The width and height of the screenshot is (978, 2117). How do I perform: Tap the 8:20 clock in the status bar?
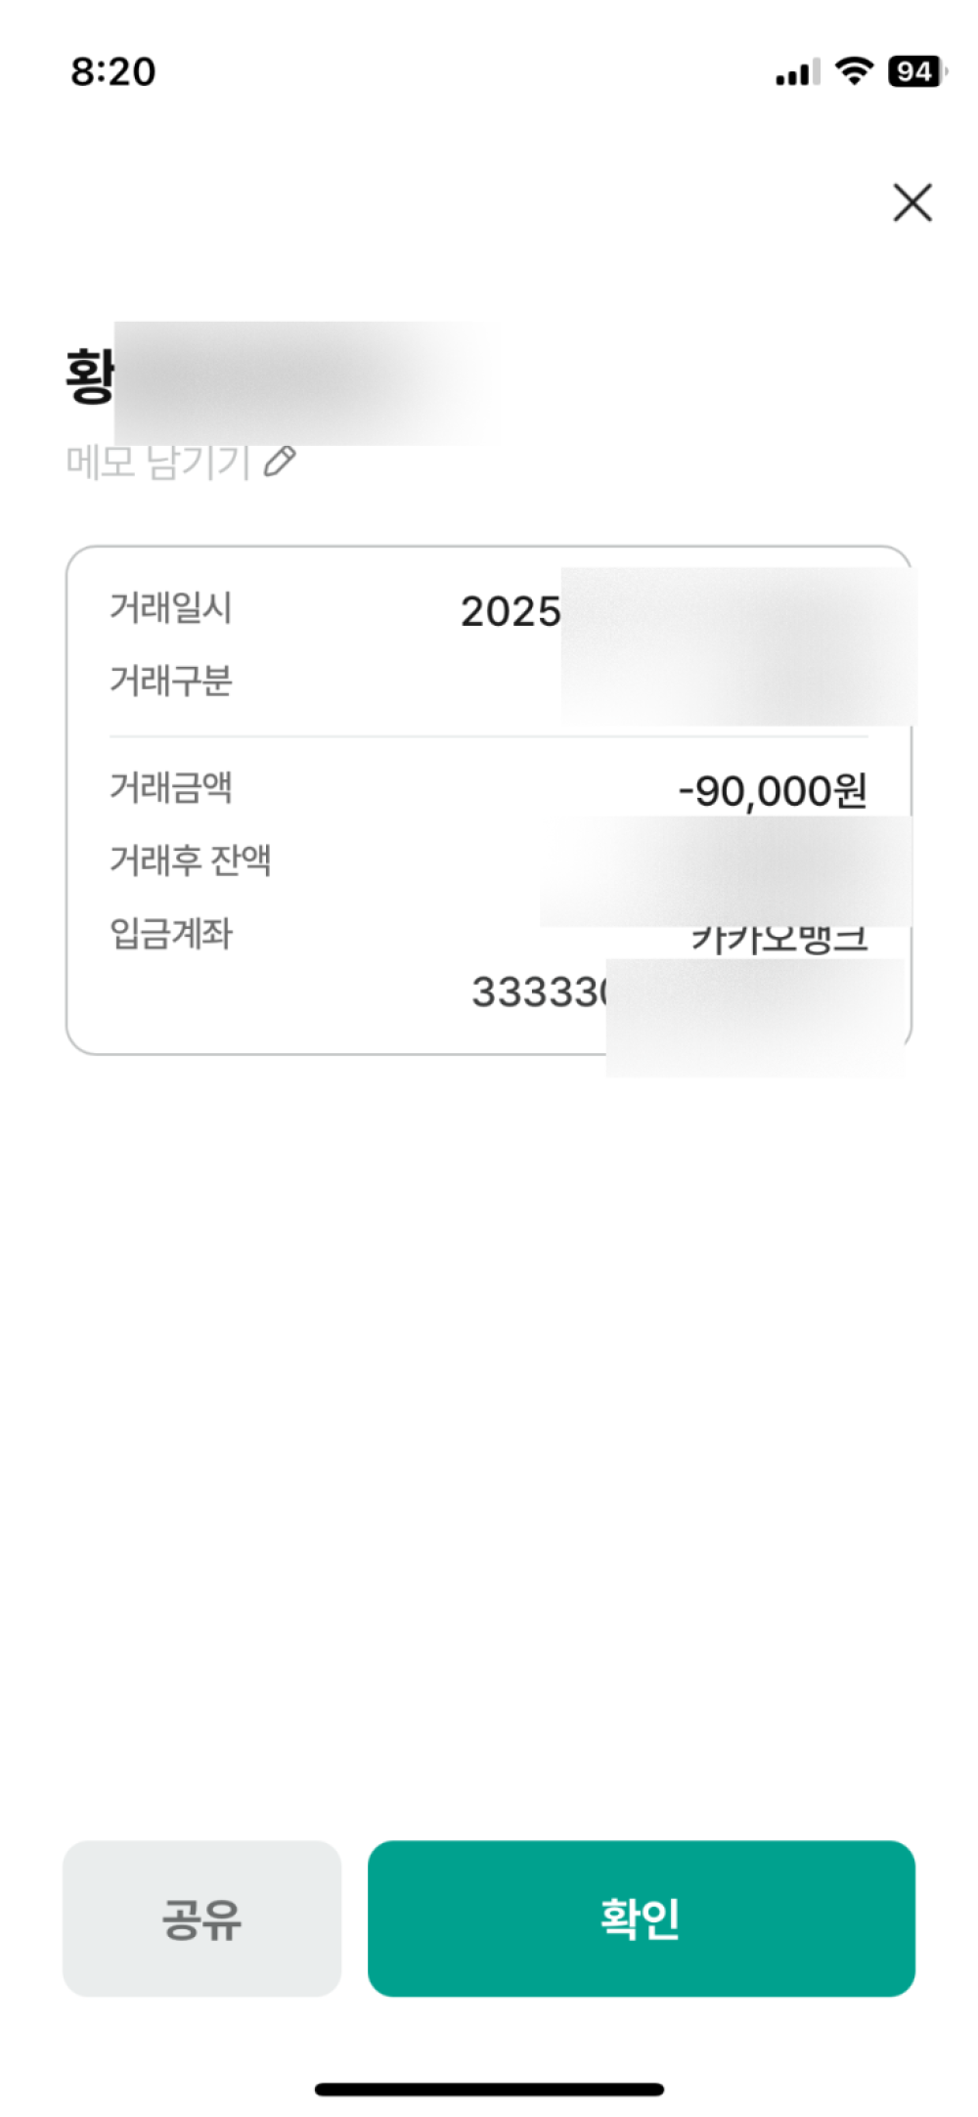pos(112,71)
